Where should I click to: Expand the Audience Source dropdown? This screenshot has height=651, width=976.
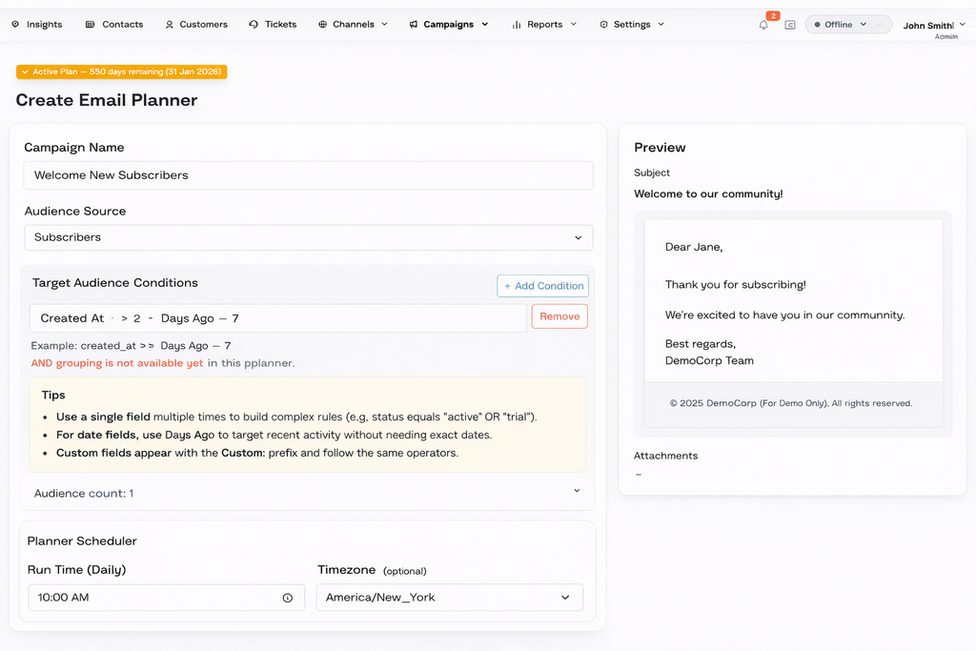308,237
